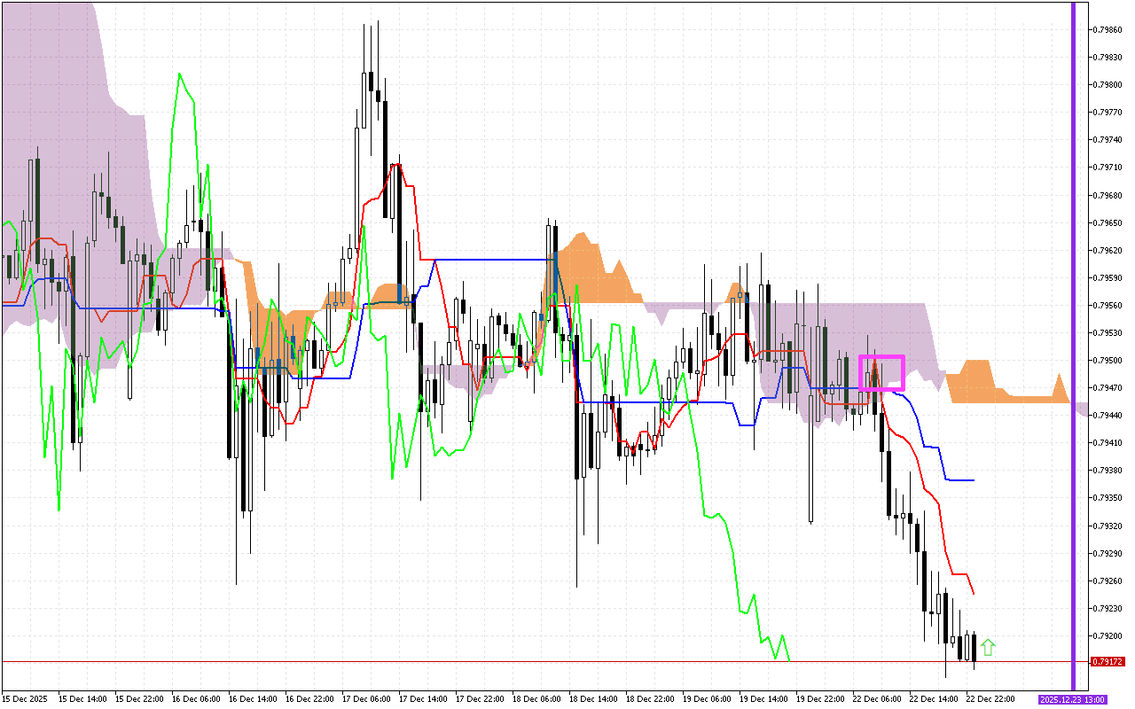Click the 0.79860 price axis label
This screenshot has width=1135, height=709.
(x=1108, y=29)
